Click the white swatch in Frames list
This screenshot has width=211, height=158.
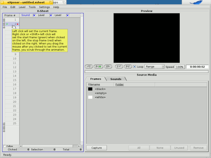click(90, 97)
